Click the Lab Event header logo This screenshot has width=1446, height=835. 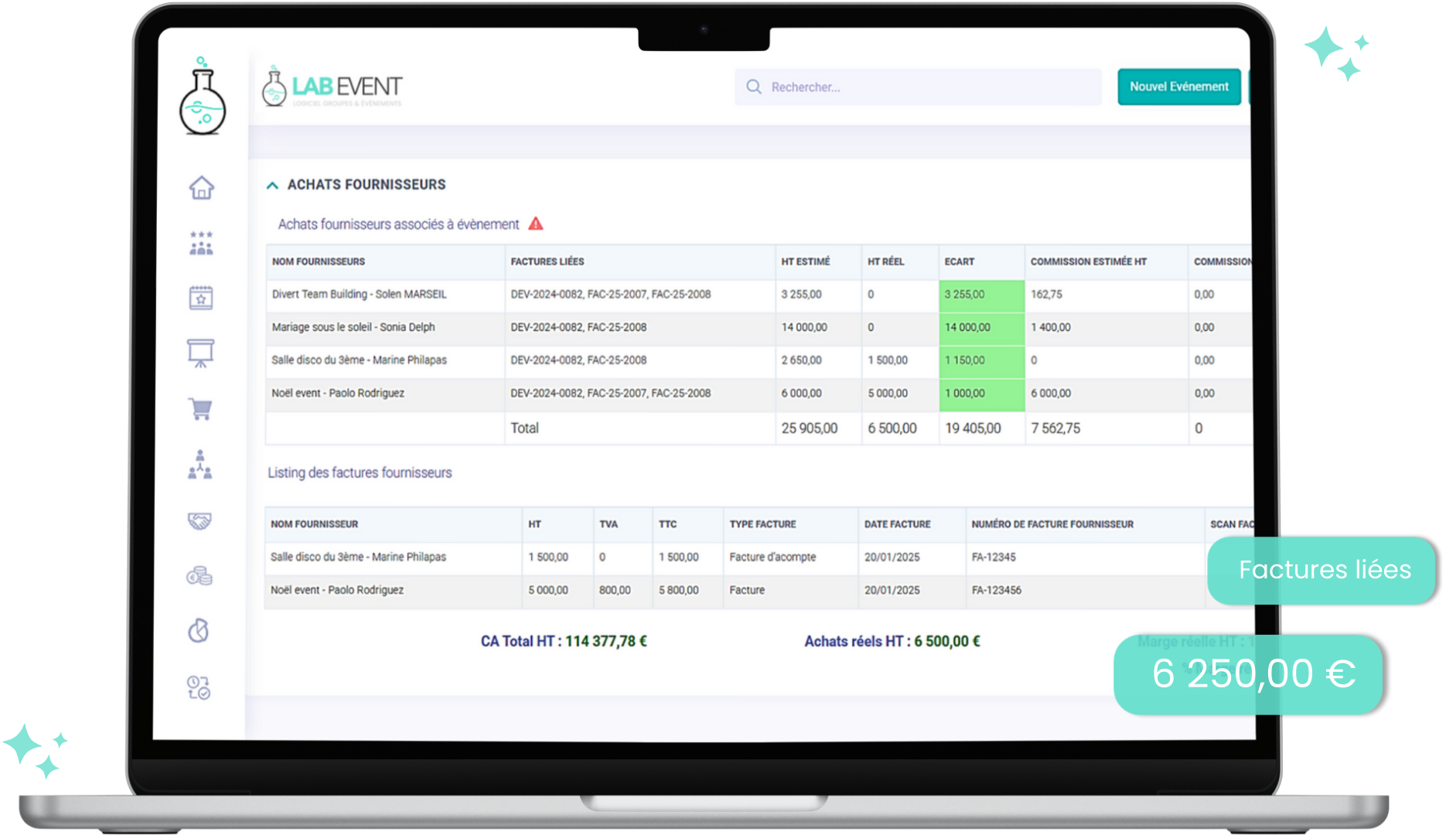pyautogui.click(x=333, y=87)
